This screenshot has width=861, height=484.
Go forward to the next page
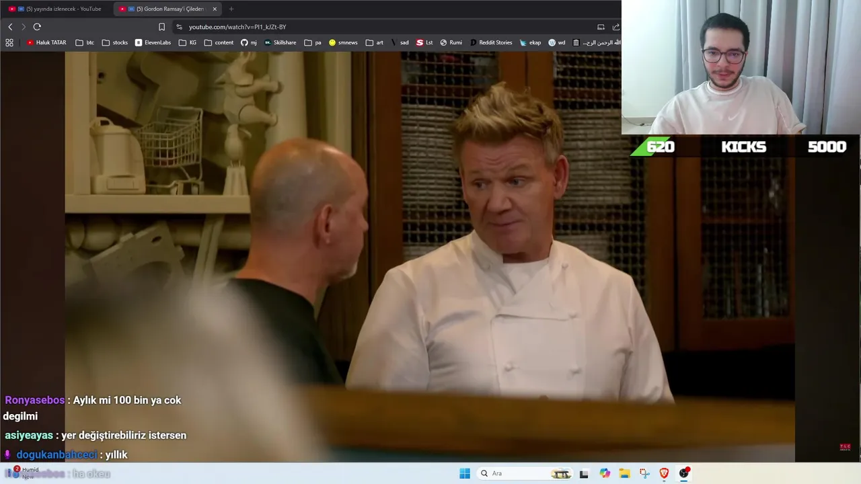23,27
